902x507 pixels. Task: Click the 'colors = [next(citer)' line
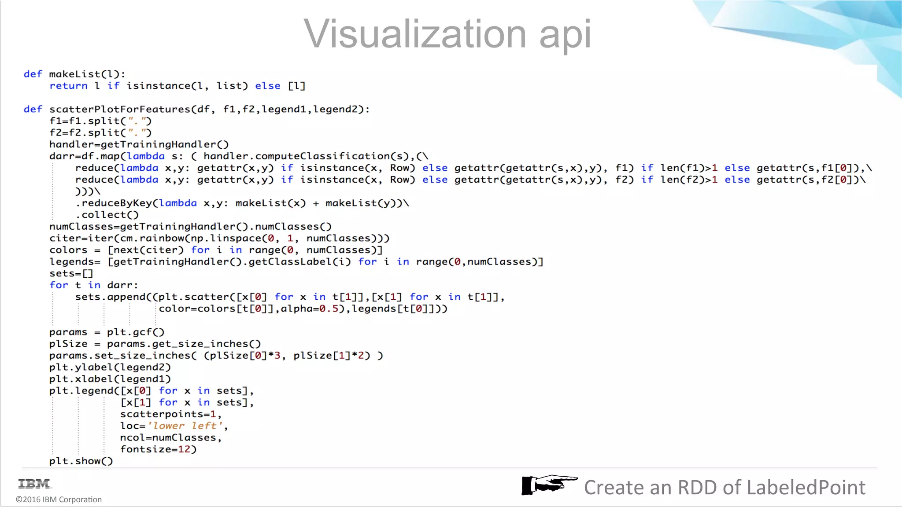click(x=216, y=250)
